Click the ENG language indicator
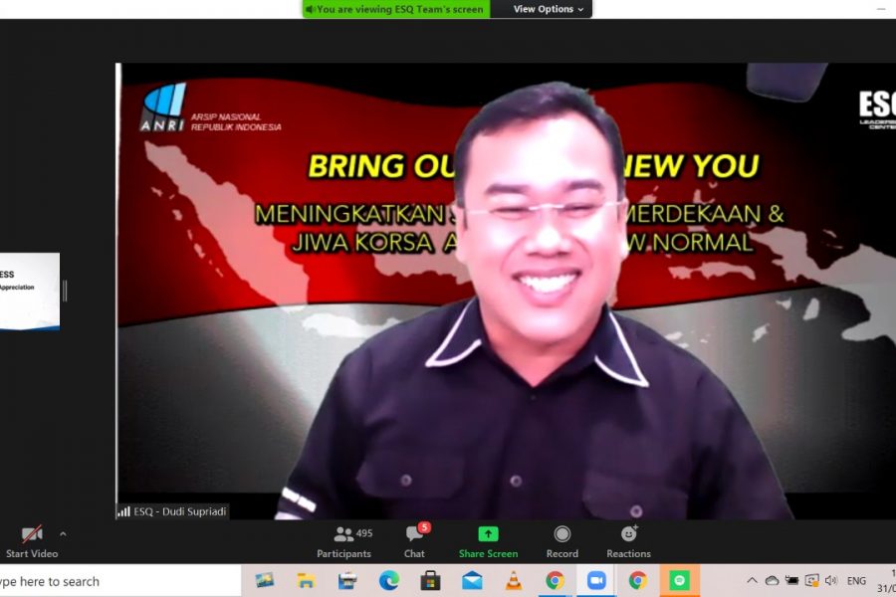Viewport: 896px width, 597px height. click(856, 580)
